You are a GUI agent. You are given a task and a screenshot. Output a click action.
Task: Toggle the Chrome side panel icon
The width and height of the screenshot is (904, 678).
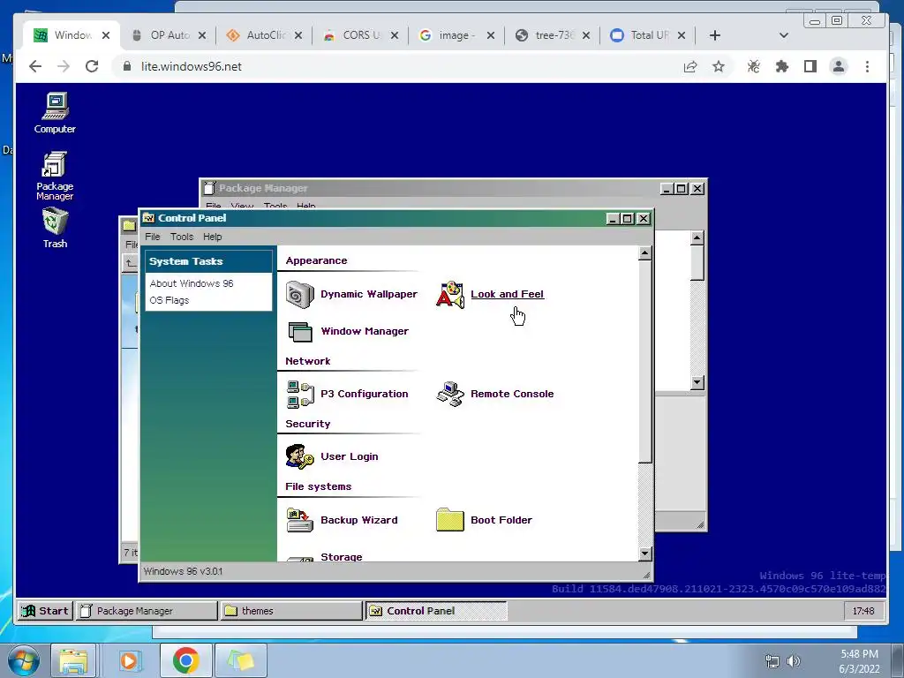tap(810, 66)
